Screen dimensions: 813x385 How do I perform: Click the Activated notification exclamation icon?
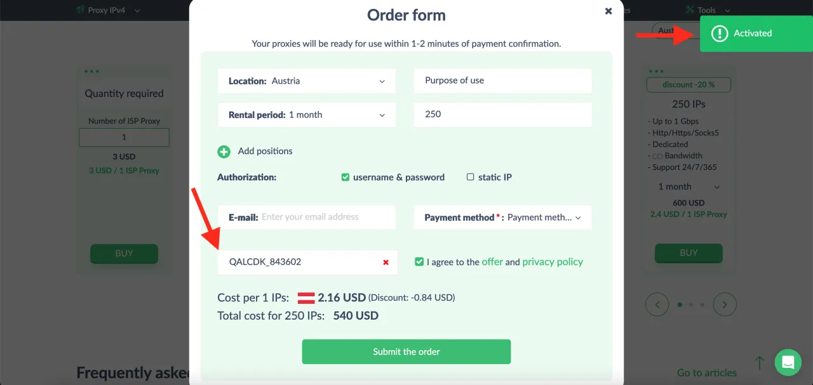point(719,34)
